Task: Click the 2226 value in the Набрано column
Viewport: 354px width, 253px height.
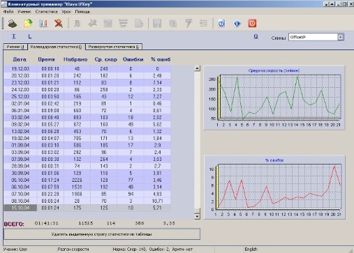Action: point(77,180)
